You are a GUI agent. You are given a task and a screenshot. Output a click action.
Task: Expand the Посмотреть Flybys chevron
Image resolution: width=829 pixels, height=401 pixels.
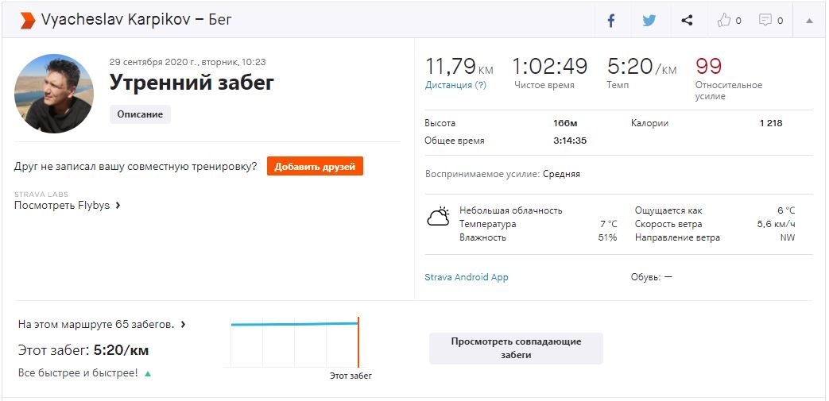118,206
